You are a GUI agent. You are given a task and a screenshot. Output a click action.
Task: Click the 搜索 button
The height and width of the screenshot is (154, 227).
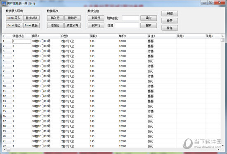[149, 25]
